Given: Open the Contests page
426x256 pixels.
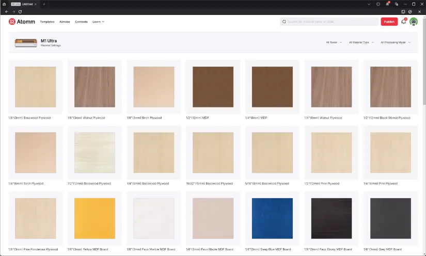Looking at the screenshot, I should pyautogui.click(x=81, y=22).
